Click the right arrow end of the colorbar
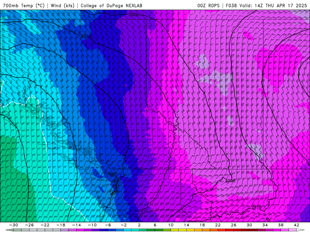This screenshot has height=232, width=310. tap(301, 230)
